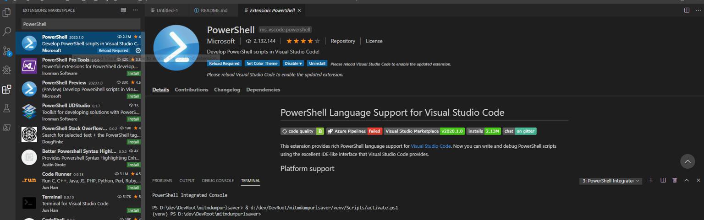Install PowerShell Pro Tools

[x=133, y=73]
